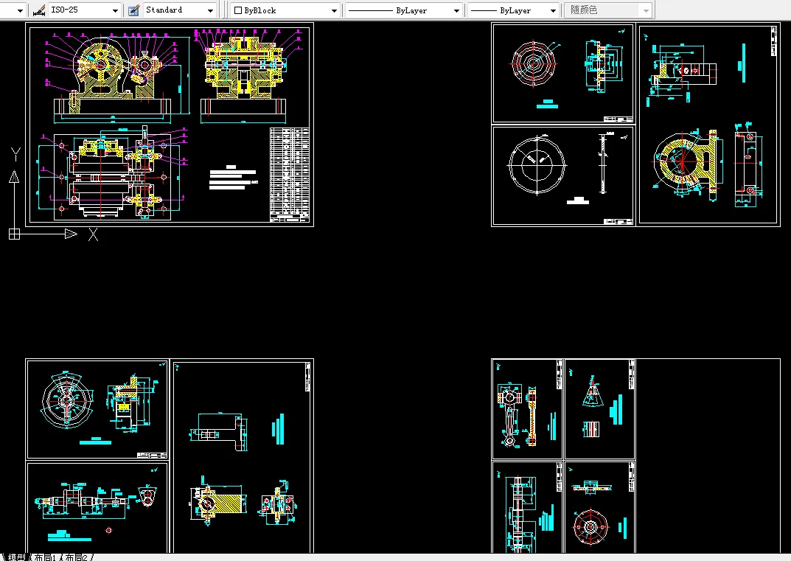The width and height of the screenshot is (791, 561).
Task: Switch to the 布局2 layout tab
Action: 76,557
